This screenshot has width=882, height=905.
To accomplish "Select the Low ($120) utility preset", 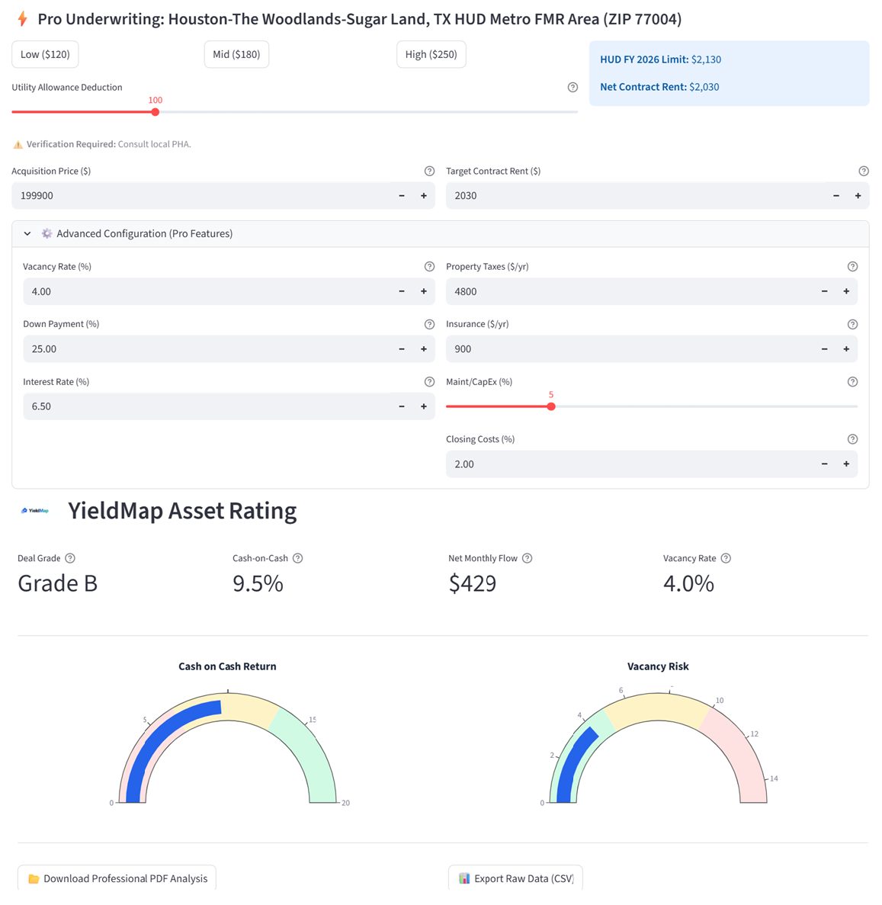I will click(45, 55).
